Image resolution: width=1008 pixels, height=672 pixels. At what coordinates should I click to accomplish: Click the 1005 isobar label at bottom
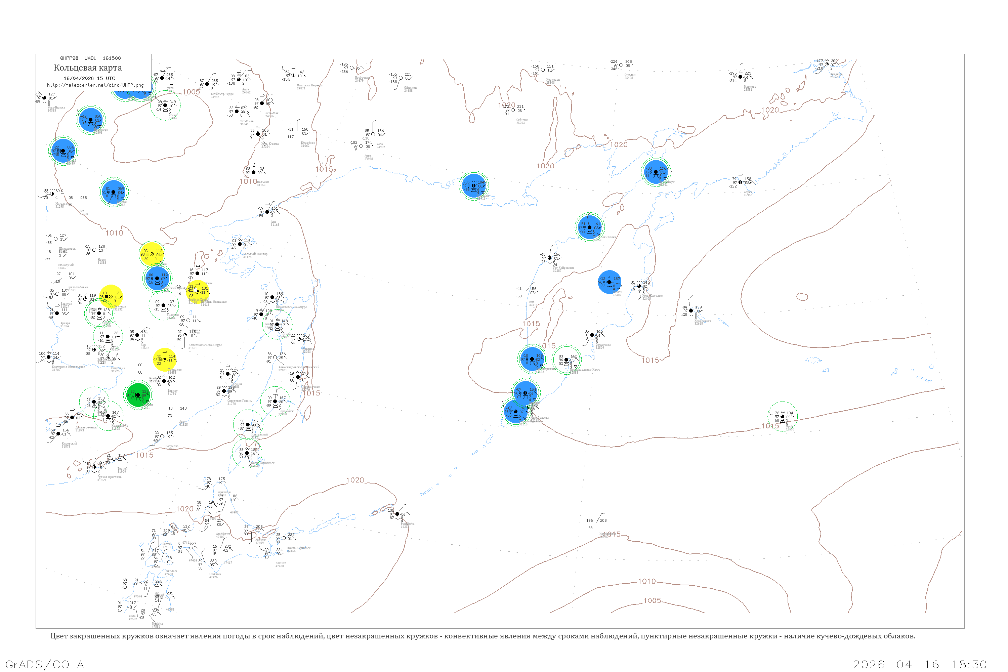[652, 600]
